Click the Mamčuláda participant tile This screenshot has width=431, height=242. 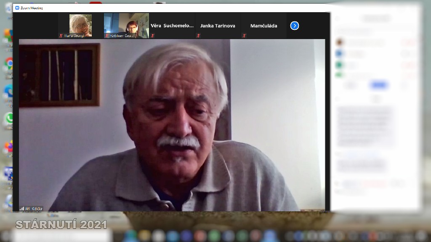coord(263,26)
